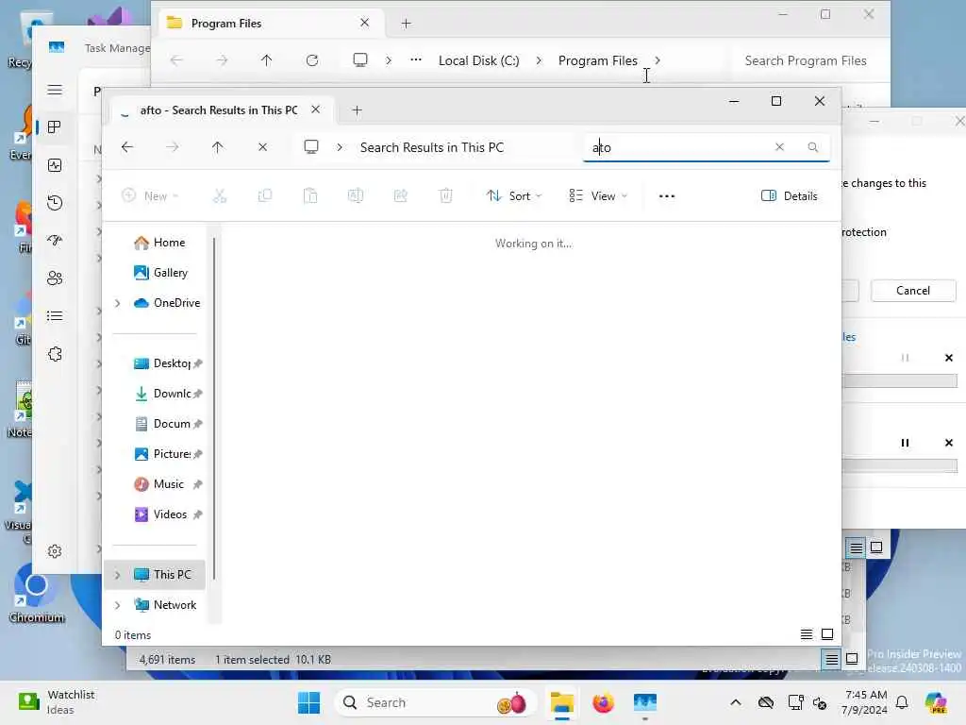Click the Up arrow in search results window
This screenshot has width=966, height=725.
(x=218, y=147)
